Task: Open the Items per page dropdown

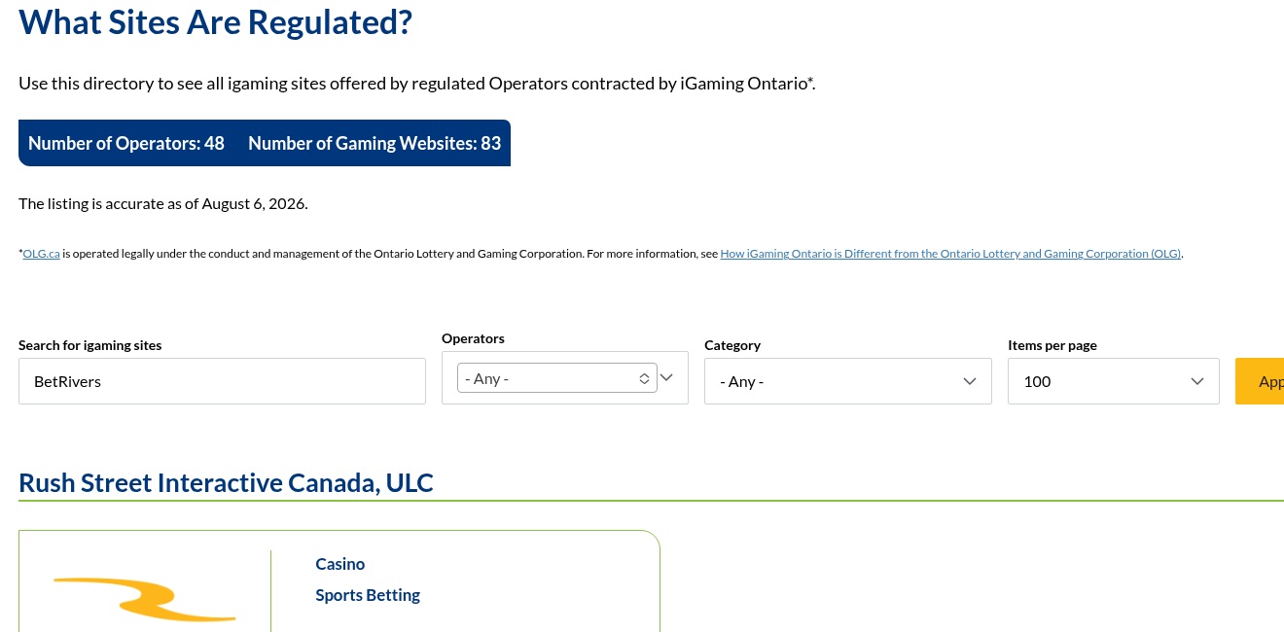Action: (1114, 381)
